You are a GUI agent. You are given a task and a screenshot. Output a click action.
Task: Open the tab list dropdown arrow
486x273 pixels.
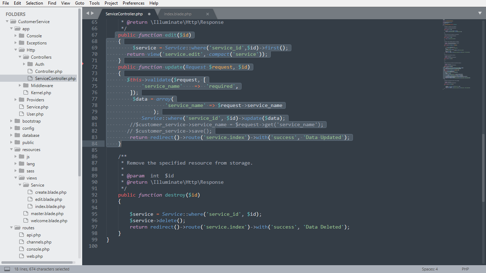coord(480,13)
